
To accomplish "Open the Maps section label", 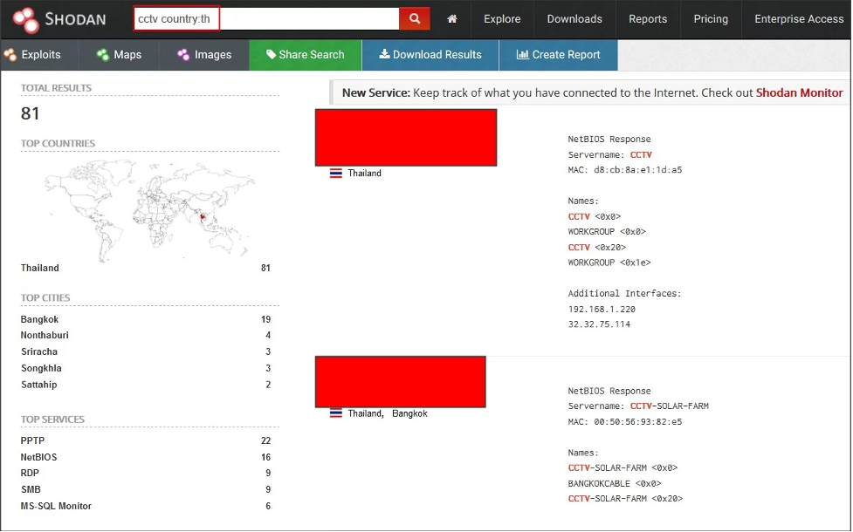I will pyautogui.click(x=127, y=54).
